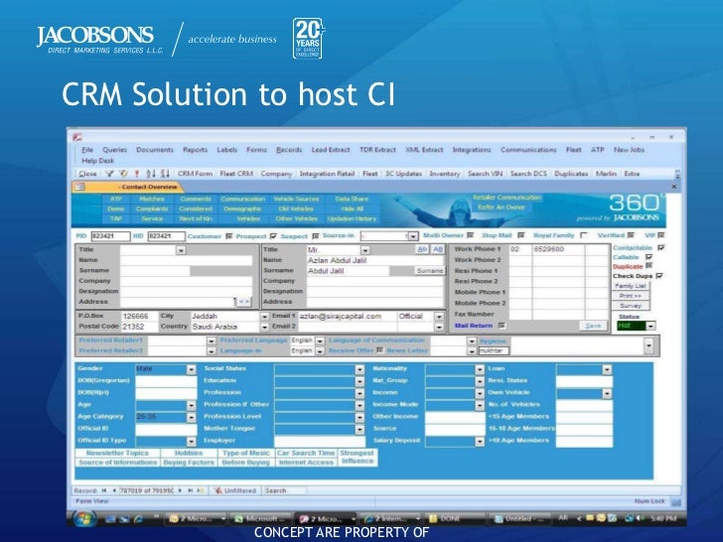Check the Royal Family checkbox

tap(584, 235)
